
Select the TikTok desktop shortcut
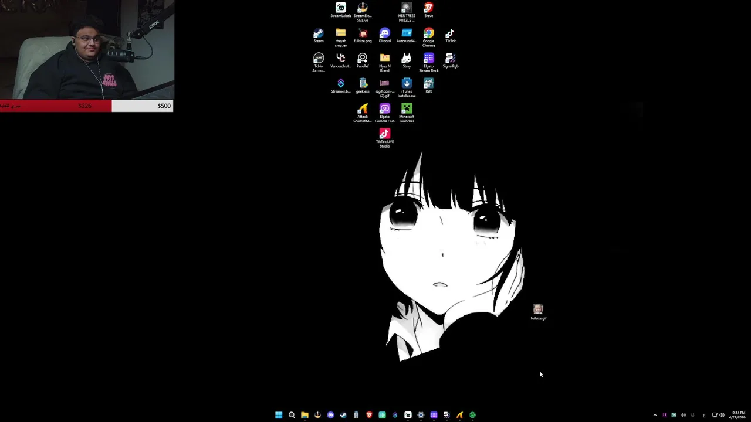tap(451, 35)
